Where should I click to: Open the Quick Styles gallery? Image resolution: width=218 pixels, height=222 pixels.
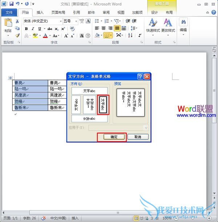[x=153, y=27]
